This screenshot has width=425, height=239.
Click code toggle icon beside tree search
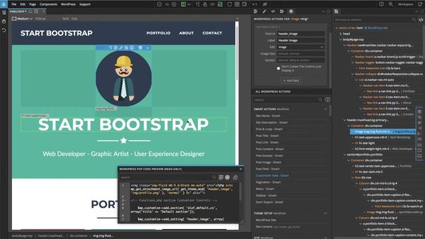coord(420,19)
